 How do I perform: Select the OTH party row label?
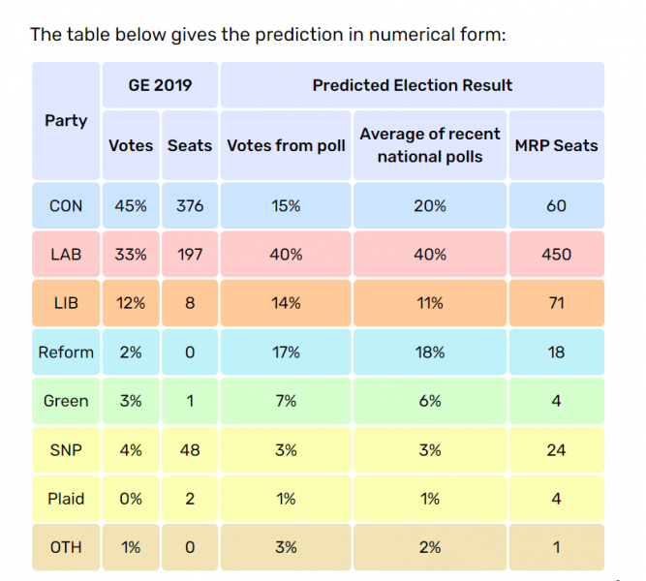click(x=66, y=547)
